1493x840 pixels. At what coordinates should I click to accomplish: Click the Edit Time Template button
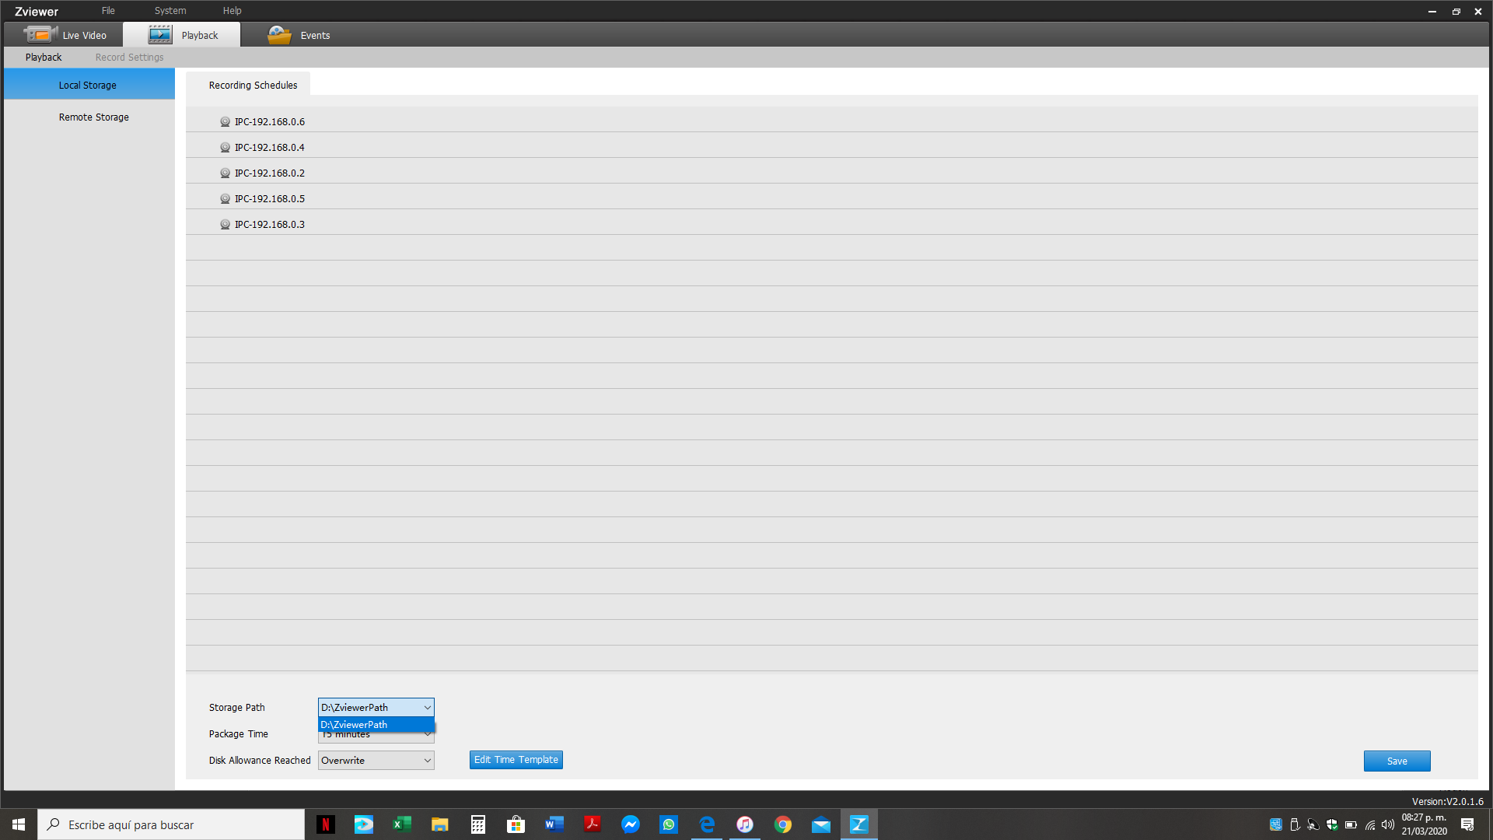516,760
